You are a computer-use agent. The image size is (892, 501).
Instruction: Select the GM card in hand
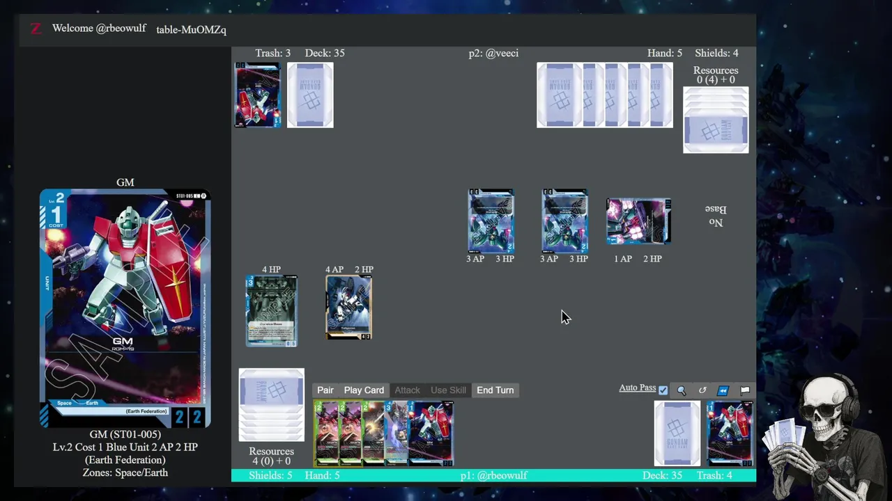coord(431,433)
